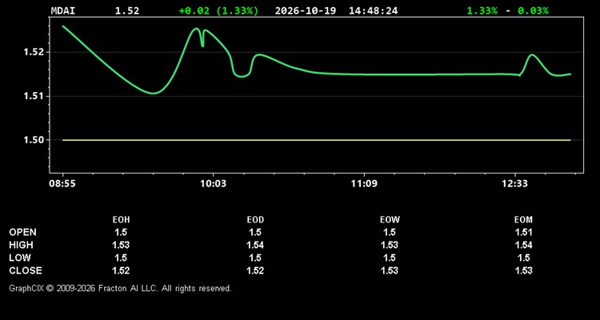Click the 14:48:24 timestamp
The height and width of the screenshot is (320, 600).
pyautogui.click(x=373, y=10)
